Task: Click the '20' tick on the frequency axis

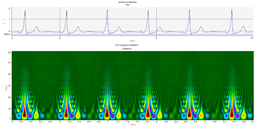Action: (x=9, y=97)
